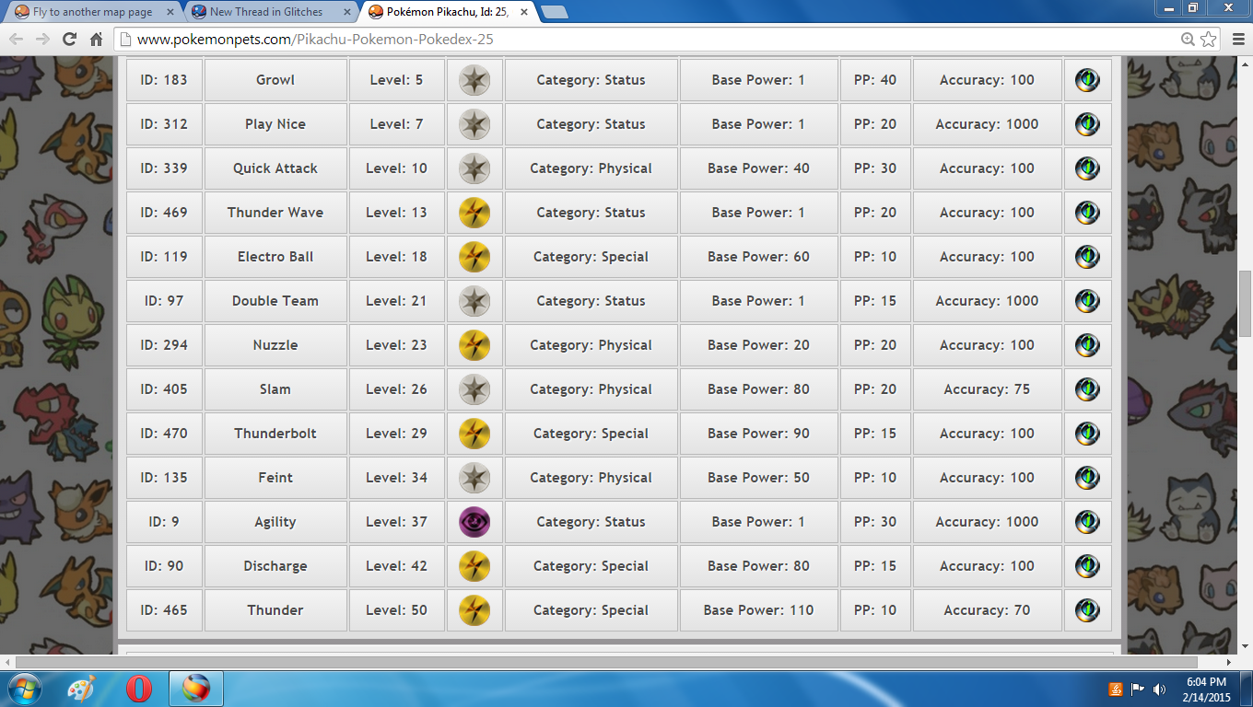Image resolution: width=1253 pixels, height=707 pixels.
Task: Click the Chrome icon on the taskbar
Action: tap(196, 689)
